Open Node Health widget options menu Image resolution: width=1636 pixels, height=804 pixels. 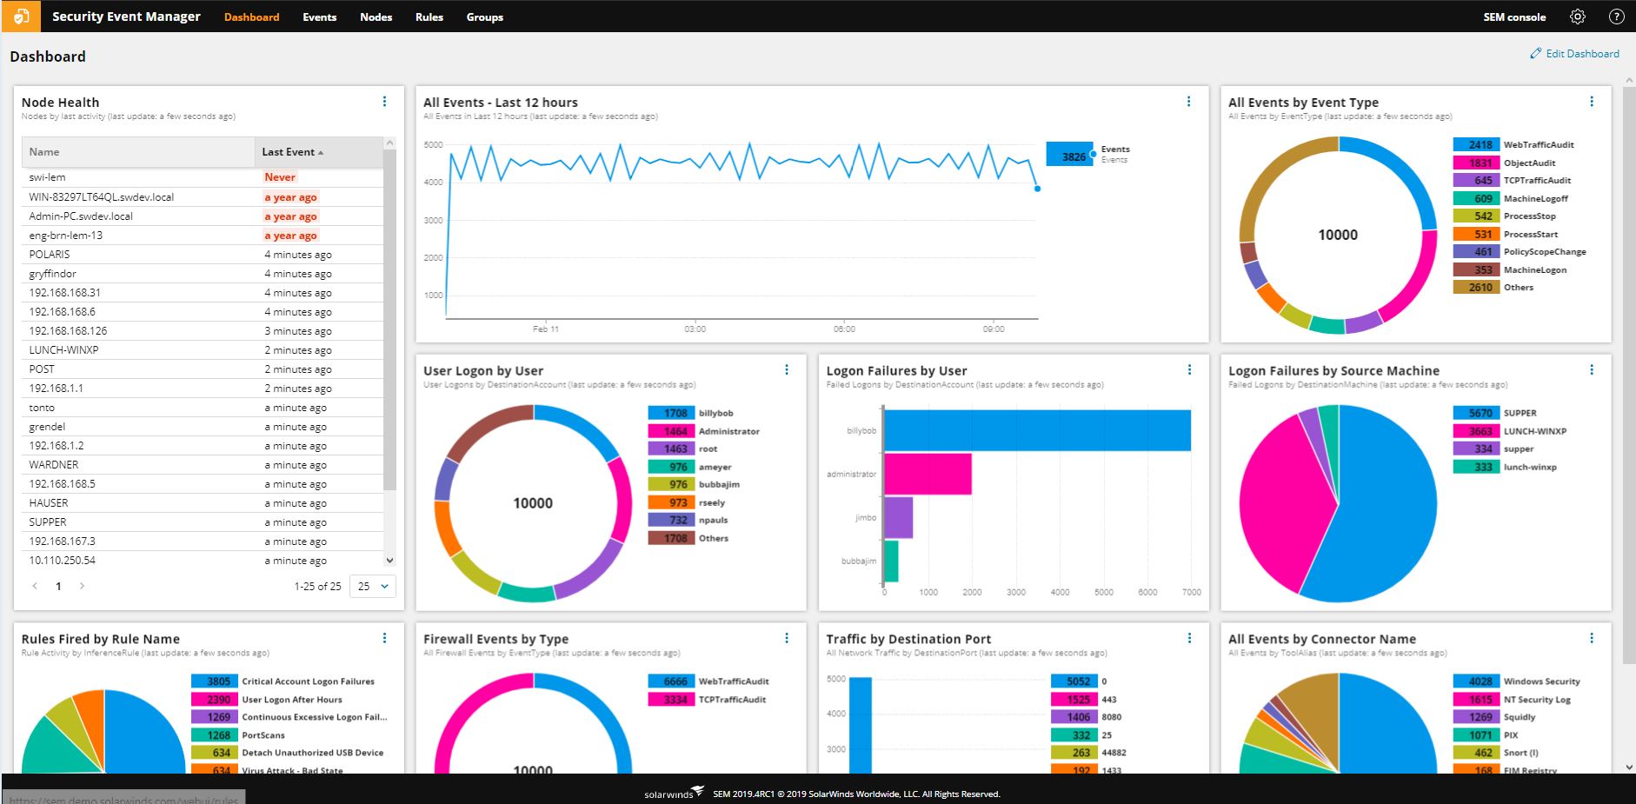click(x=384, y=102)
